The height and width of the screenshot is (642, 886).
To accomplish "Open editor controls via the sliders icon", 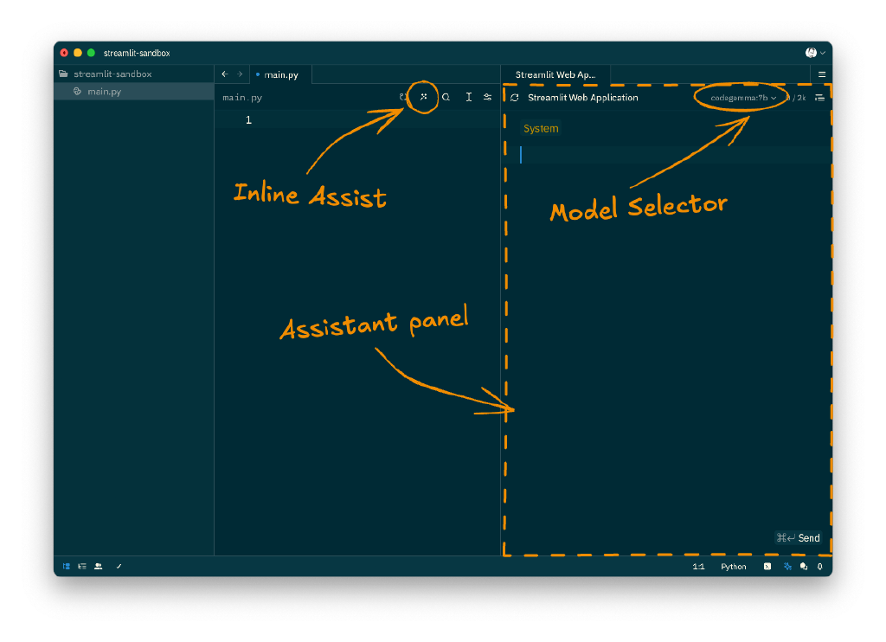I will click(488, 97).
